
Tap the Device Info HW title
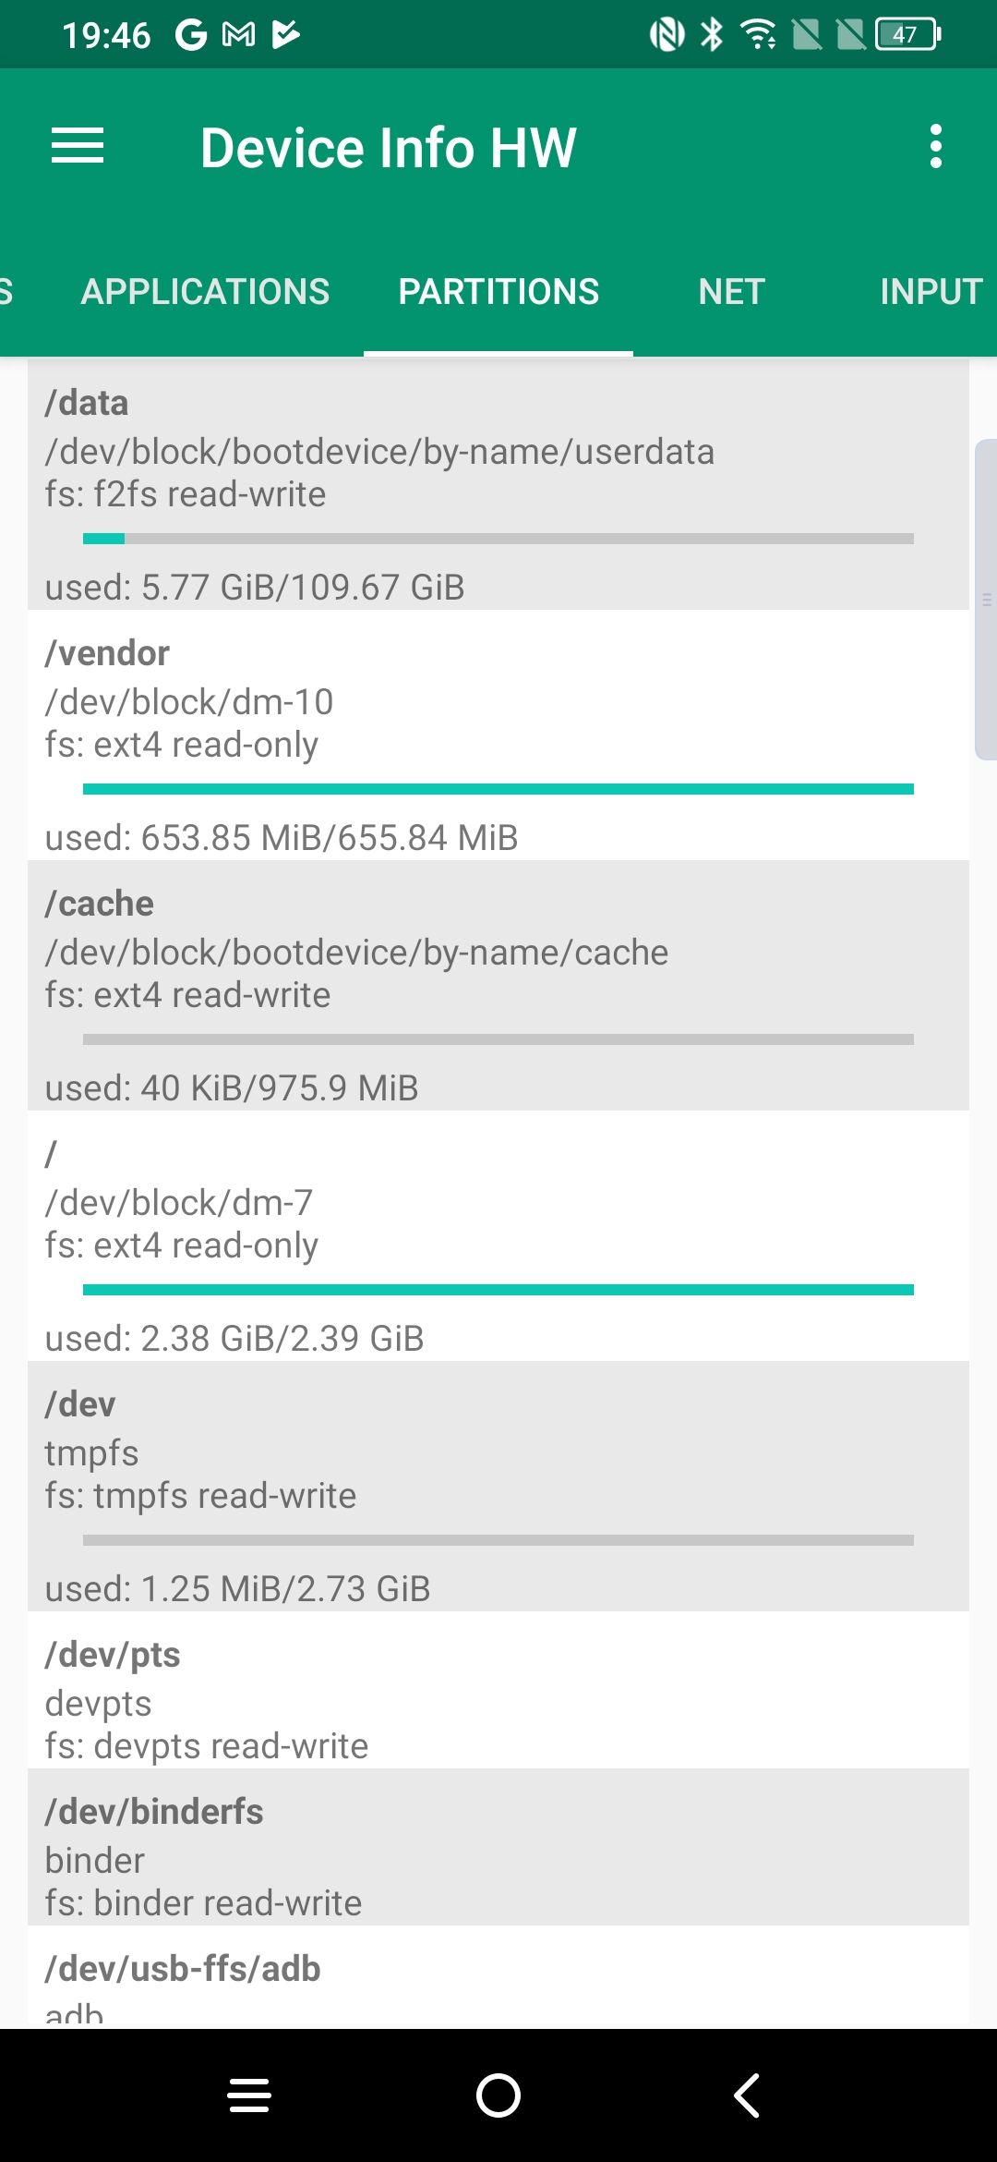click(x=389, y=148)
